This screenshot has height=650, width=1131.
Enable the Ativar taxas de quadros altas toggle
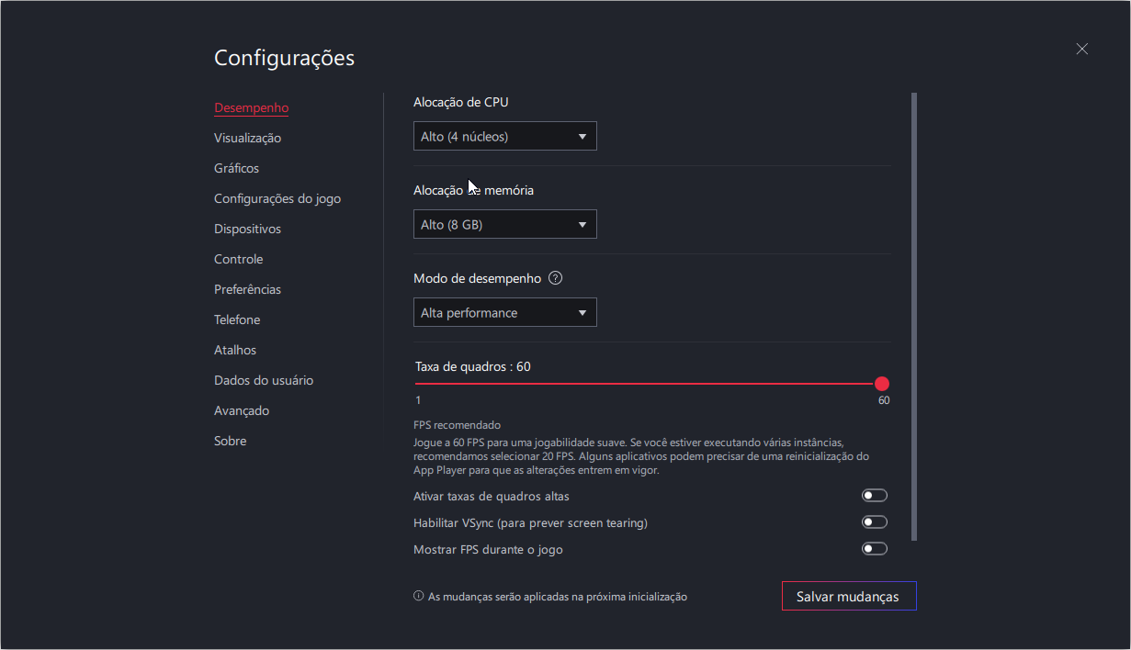[874, 496]
